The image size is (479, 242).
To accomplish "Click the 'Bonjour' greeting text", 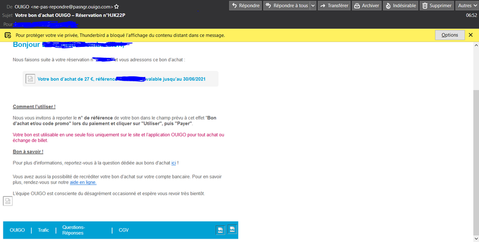I will (x=26, y=44).
